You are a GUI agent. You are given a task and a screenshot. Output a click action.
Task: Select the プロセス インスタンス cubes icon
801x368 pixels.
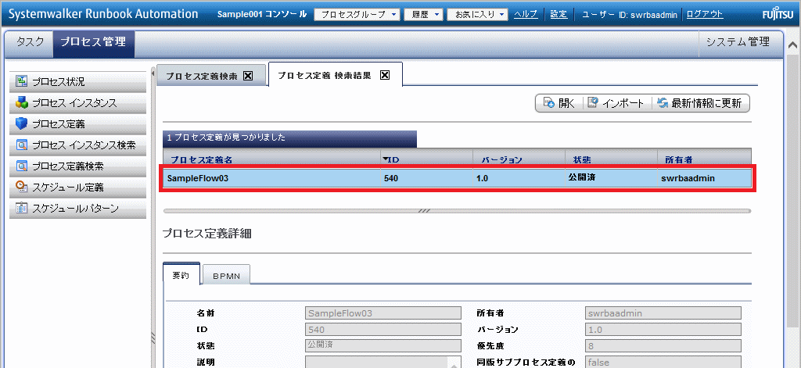(22, 102)
